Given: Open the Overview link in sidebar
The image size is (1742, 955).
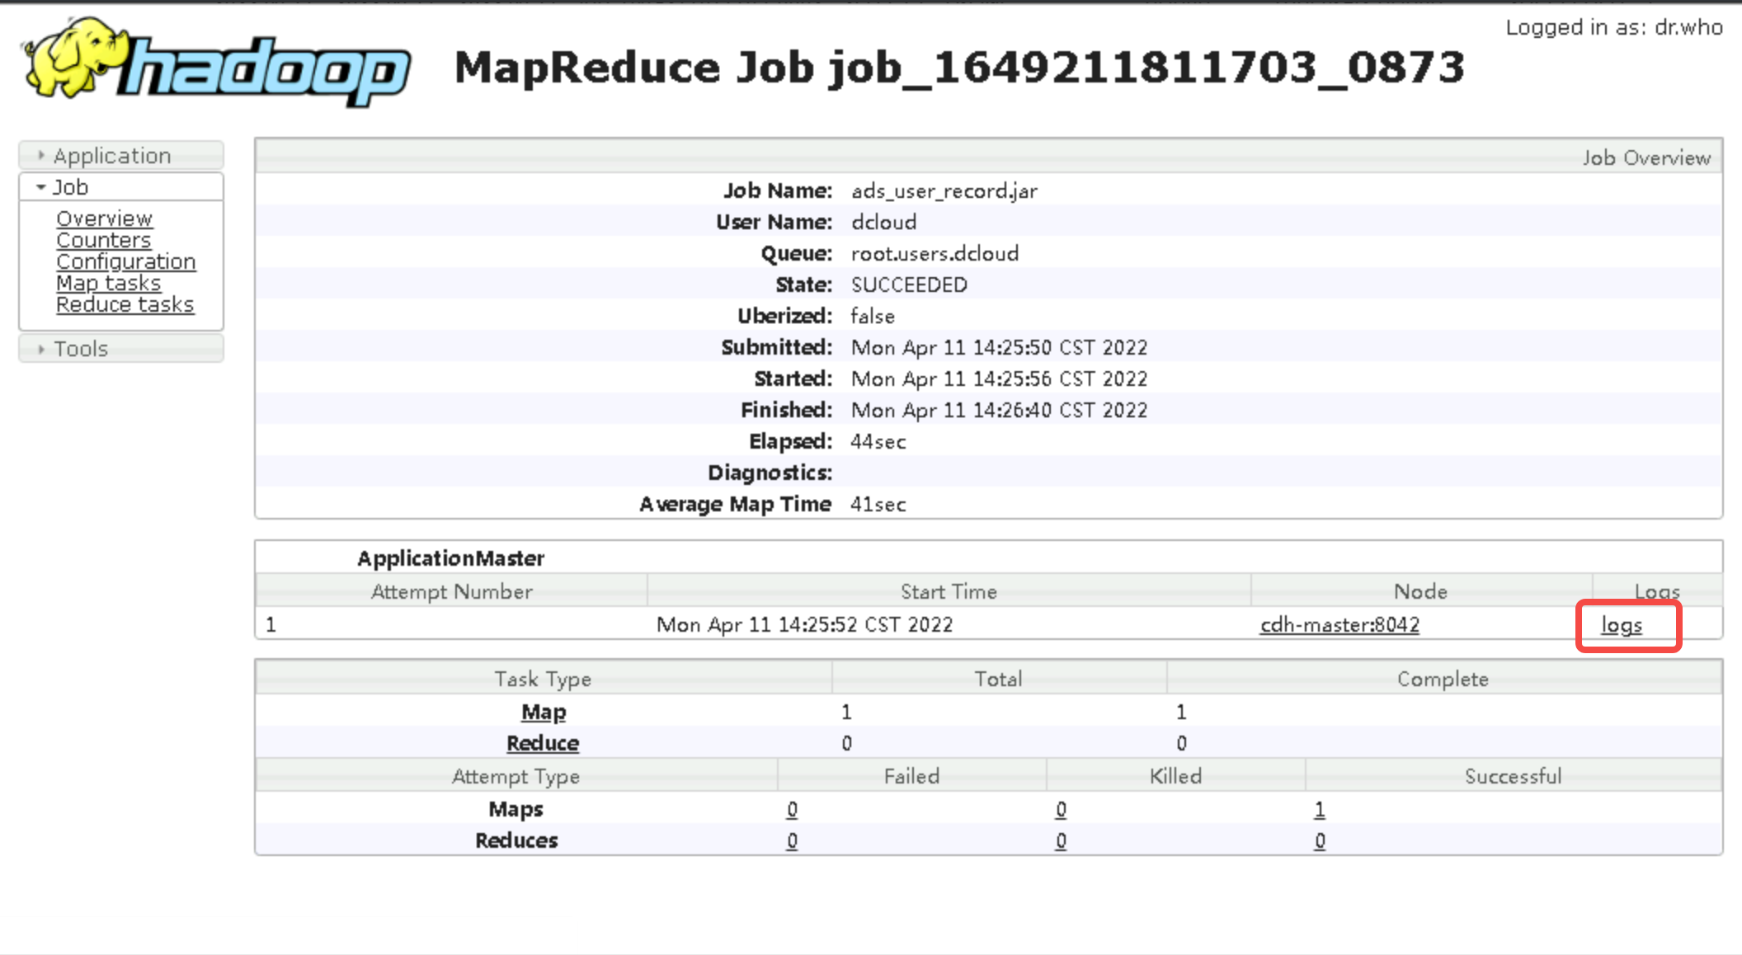Looking at the screenshot, I should coord(104,219).
